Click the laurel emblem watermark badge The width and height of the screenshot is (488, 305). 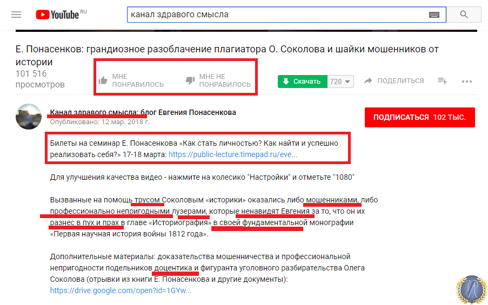pyautogui.click(x=471, y=290)
